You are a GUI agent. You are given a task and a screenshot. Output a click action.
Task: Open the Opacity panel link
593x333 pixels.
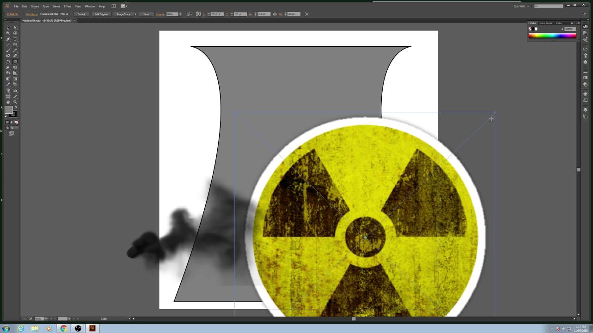(160, 14)
